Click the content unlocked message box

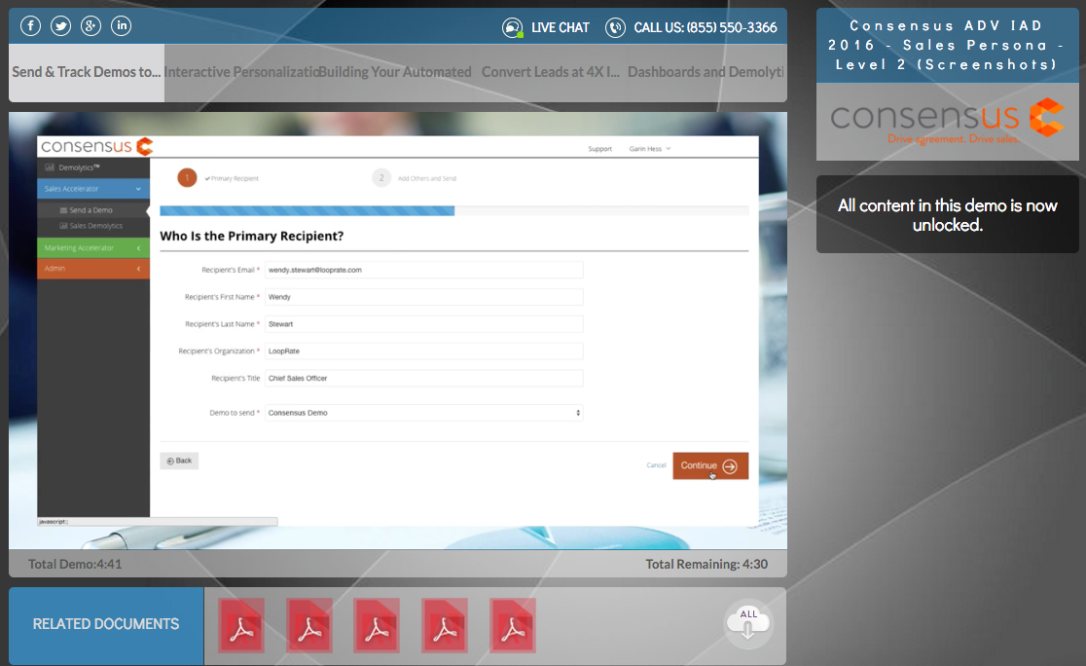click(947, 215)
